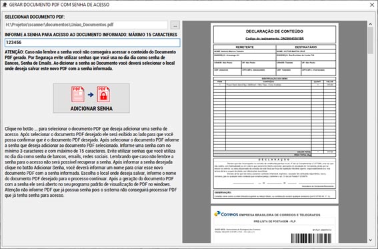378x249 pixels.
Task: Click the application icon in the title bar
Action: pos(5,5)
